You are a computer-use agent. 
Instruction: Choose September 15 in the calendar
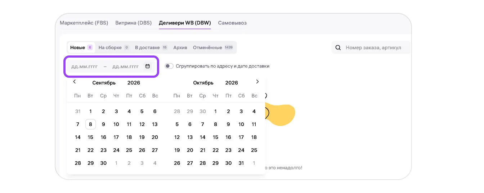pyautogui.click(x=91, y=137)
